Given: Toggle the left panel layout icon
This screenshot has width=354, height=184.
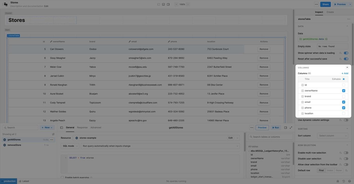Looking at the screenshot, I should [159, 4].
